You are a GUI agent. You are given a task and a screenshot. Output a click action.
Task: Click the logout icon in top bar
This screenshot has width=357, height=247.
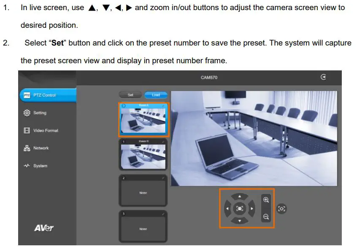point(324,77)
